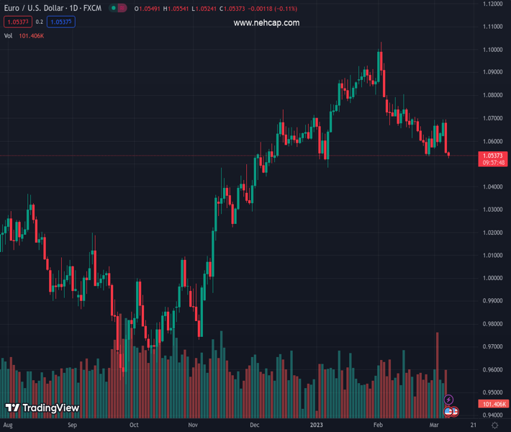Click the 0.96000 price axis label
Screen dimensions: 511x432
pos(492,370)
